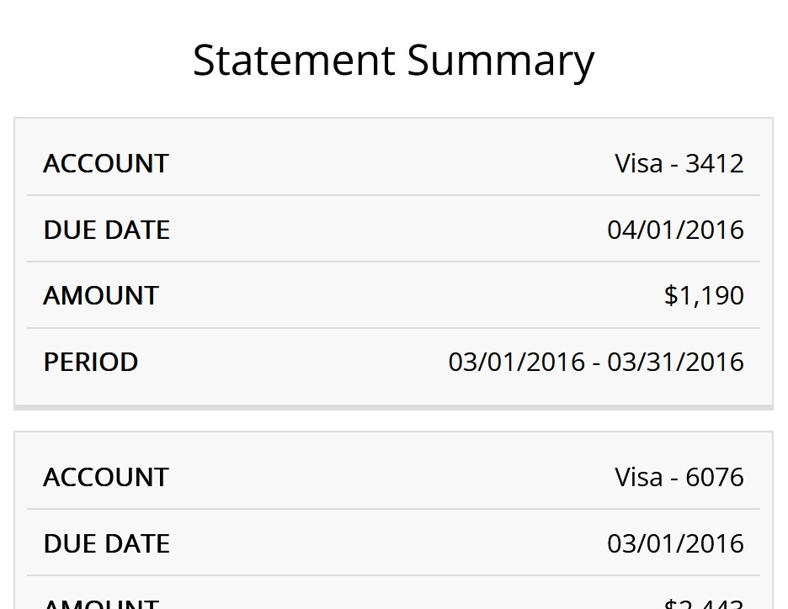Image resolution: width=788 pixels, height=609 pixels.
Task: Select the second statement's due date row
Action: pos(393,543)
